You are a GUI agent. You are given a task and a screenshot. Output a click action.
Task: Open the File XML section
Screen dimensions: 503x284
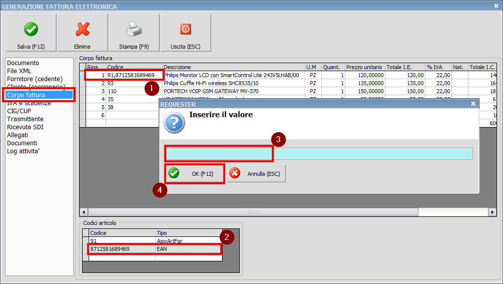pyautogui.click(x=19, y=71)
